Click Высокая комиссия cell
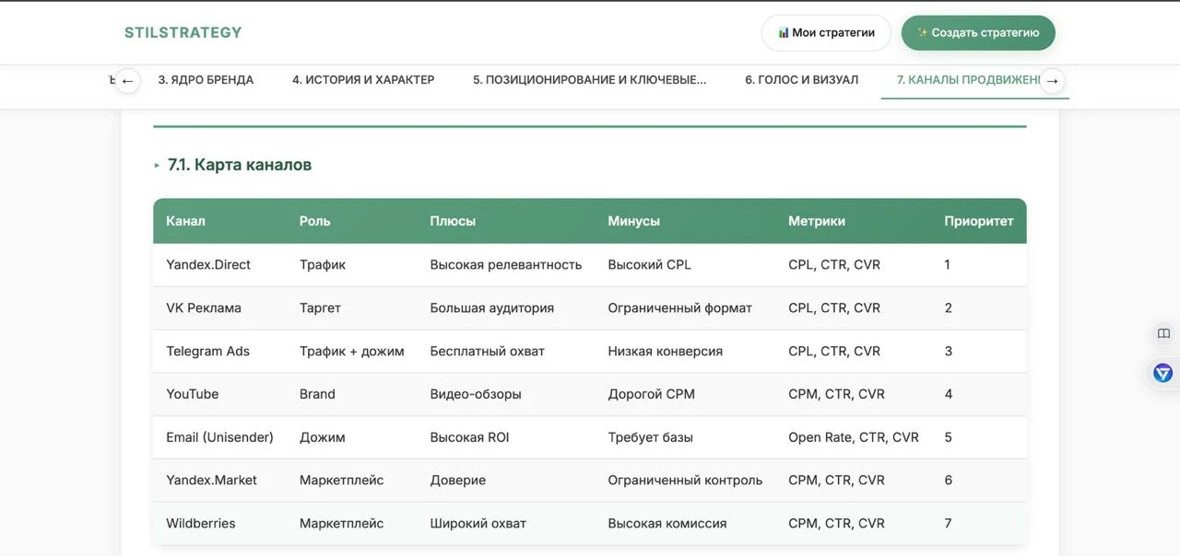 point(667,524)
